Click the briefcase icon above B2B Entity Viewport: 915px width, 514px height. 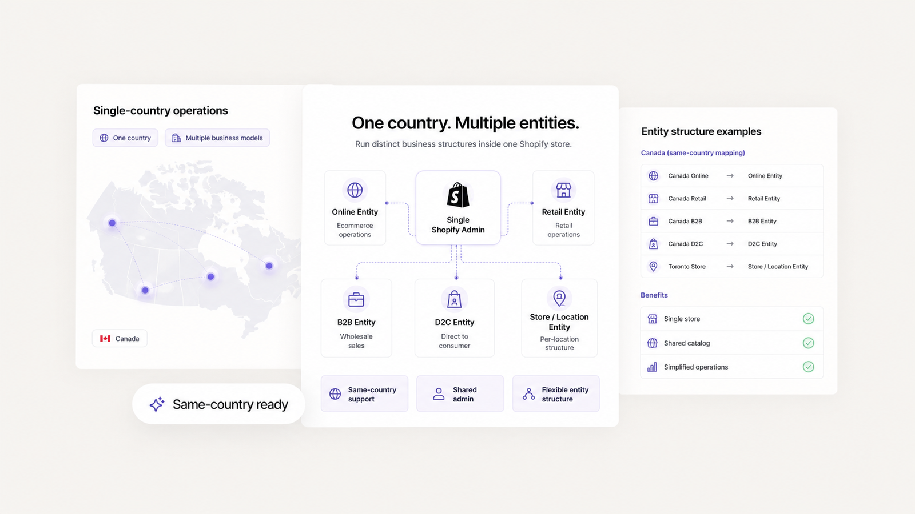(356, 299)
